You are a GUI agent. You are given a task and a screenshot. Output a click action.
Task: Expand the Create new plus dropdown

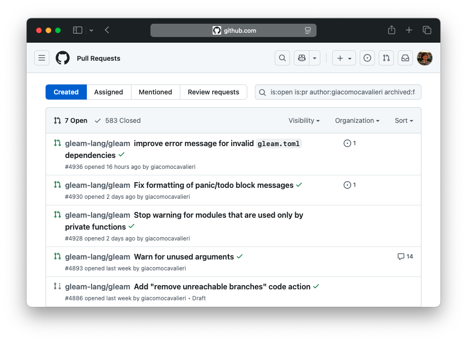tap(344, 58)
